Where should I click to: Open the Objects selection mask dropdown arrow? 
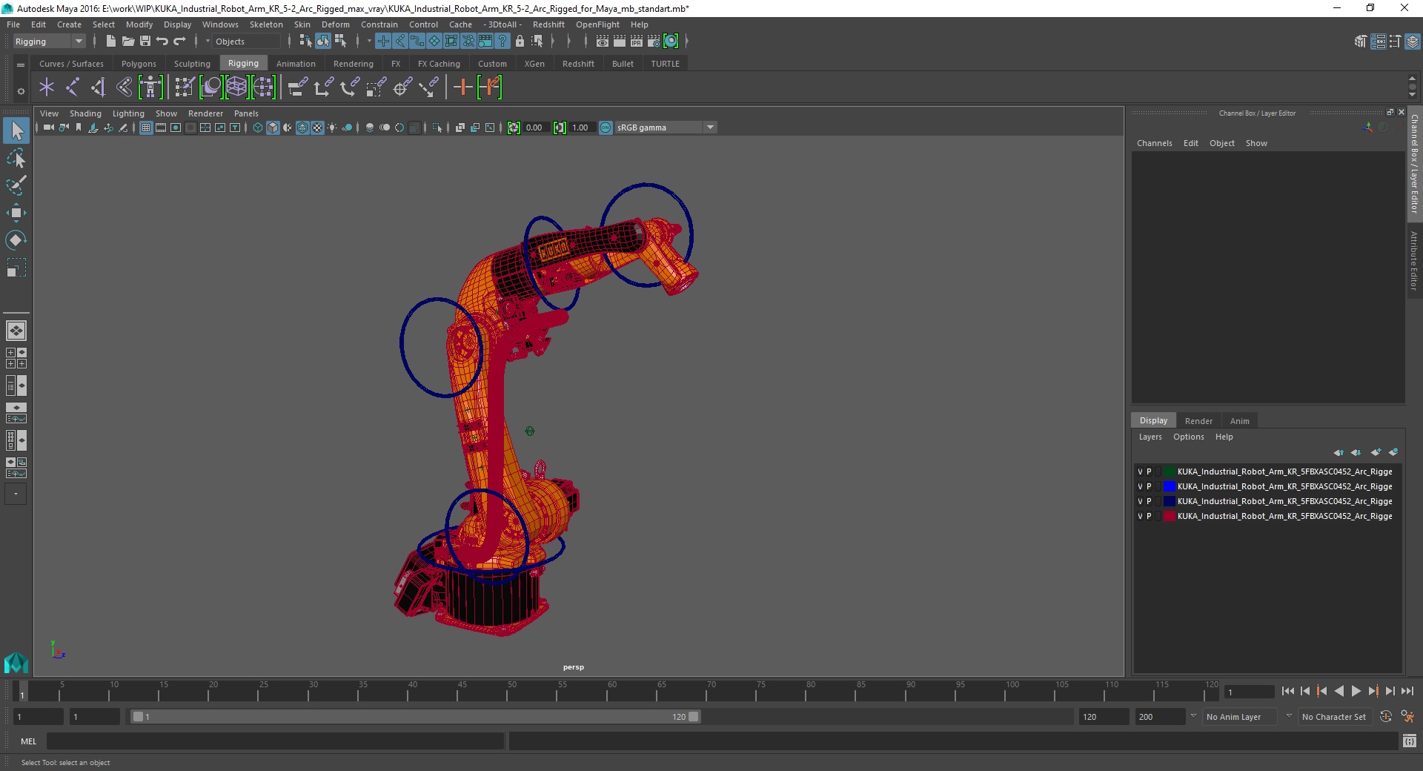[x=208, y=42]
